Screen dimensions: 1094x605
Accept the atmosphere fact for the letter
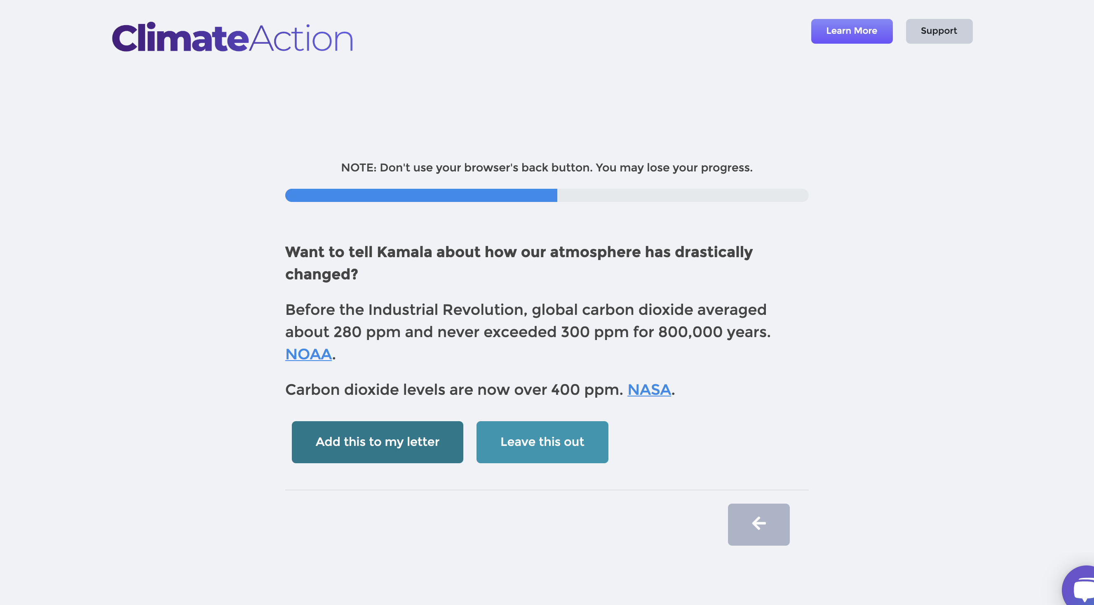point(377,441)
